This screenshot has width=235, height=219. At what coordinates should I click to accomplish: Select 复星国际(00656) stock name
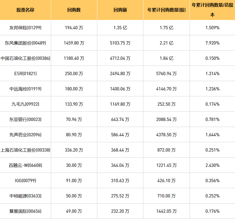coord(25,211)
